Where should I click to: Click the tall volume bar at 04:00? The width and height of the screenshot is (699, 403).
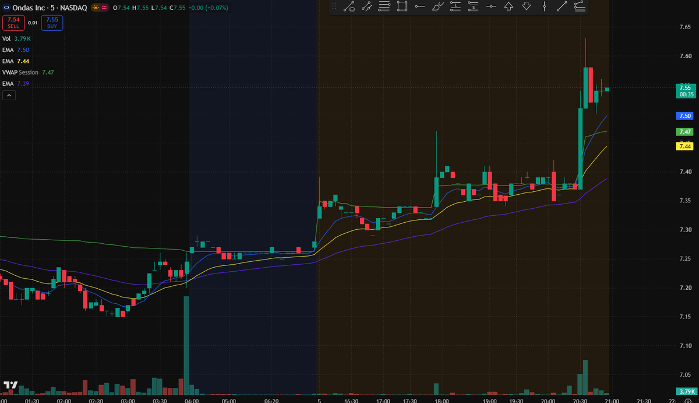click(x=186, y=346)
